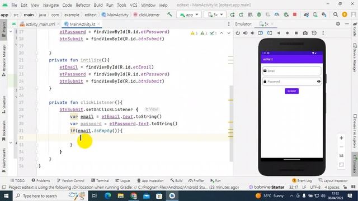
Task: Open Chrome from the taskbar
Action: (x=134, y=196)
